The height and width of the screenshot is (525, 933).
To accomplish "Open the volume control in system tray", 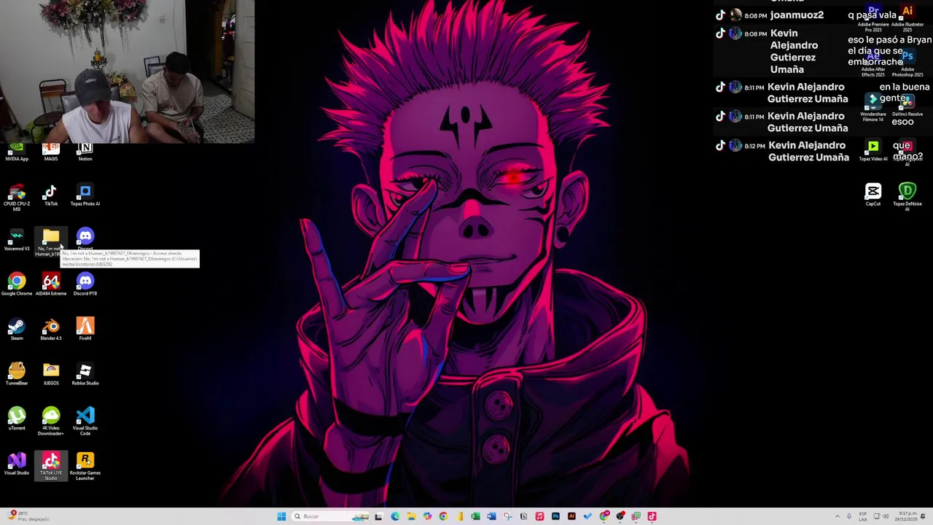I will point(886,516).
